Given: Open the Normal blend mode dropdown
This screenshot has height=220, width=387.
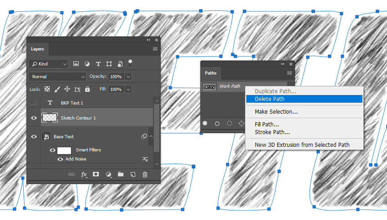Looking at the screenshot, I should (57, 77).
